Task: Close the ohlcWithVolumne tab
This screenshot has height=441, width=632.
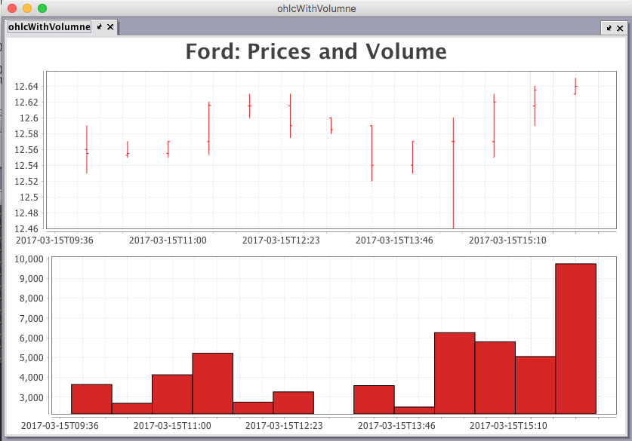Action: tap(110, 27)
